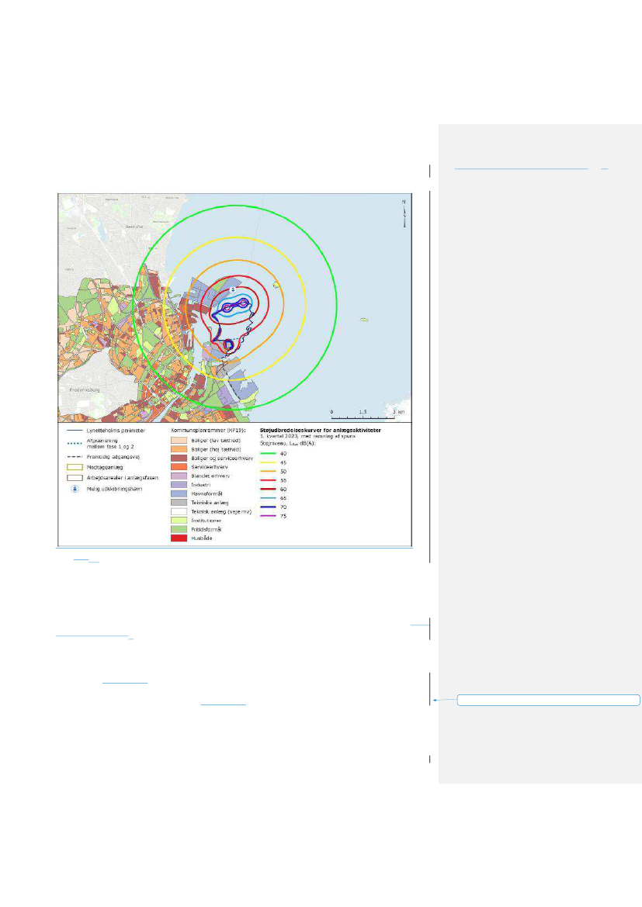Screen dimensions: 642x907
Task: Select the Serviceerhverv legend swatch
Action: point(179,467)
